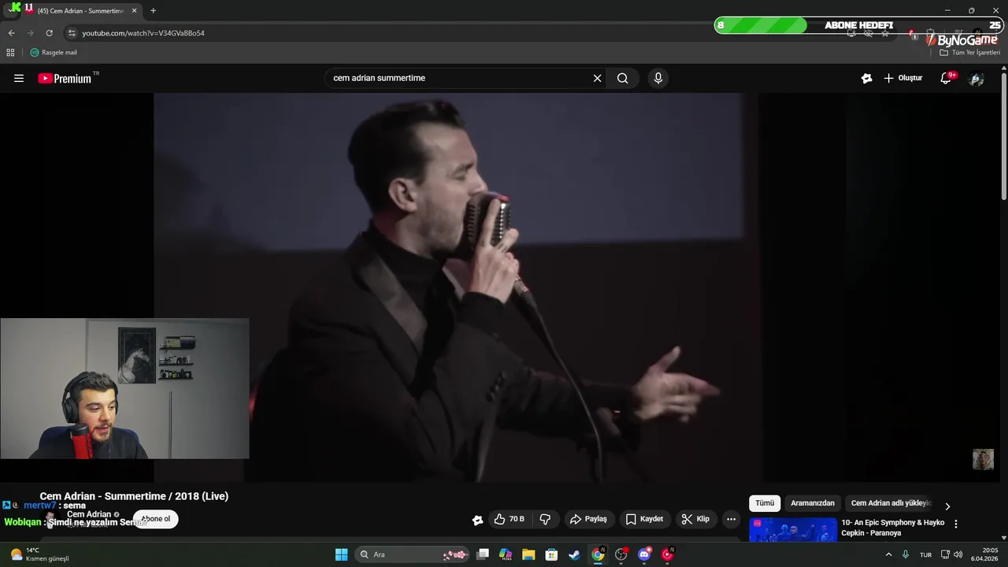This screenshot has width=1008, height=567.
Task: Open options for Paranoya suggested video
Action: tap(956, 524)
